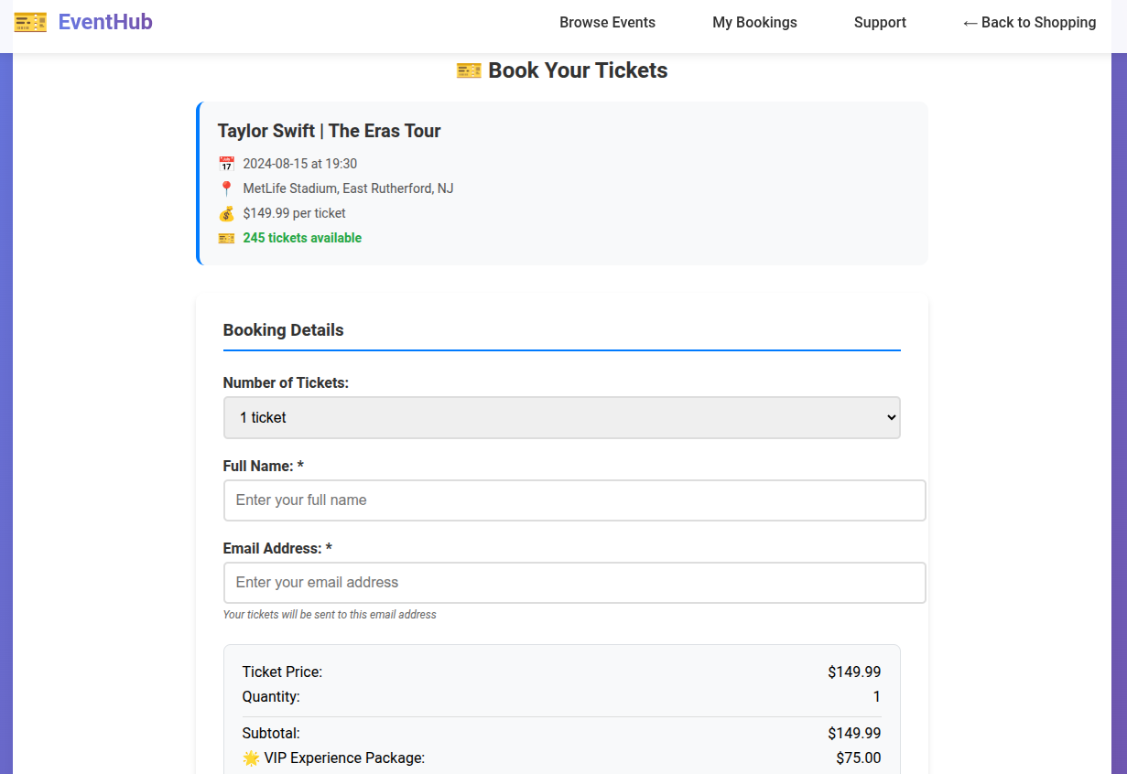This screenshot has height=774, width=1127.
Task: Click the ticket icon beside Book Your Tickets
Action: coord(469,71)
